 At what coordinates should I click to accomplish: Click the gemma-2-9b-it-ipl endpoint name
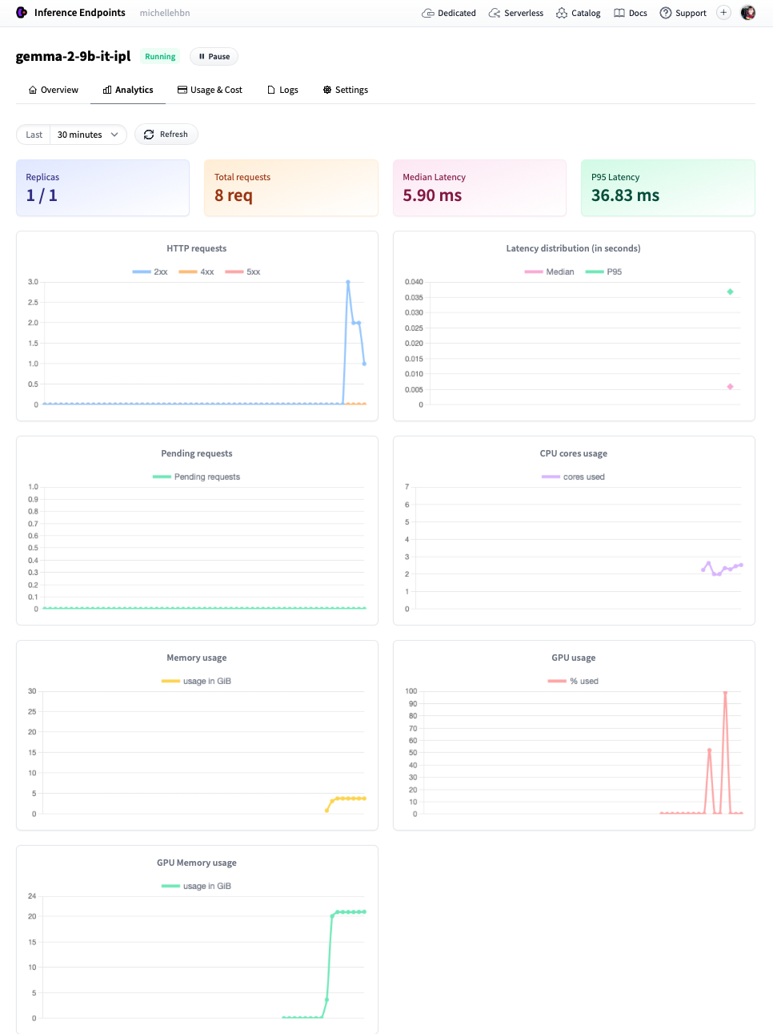coord(73,56)
